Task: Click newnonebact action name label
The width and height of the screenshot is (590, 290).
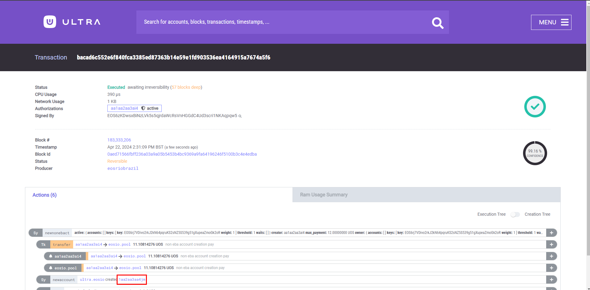Action: (57, 233)
